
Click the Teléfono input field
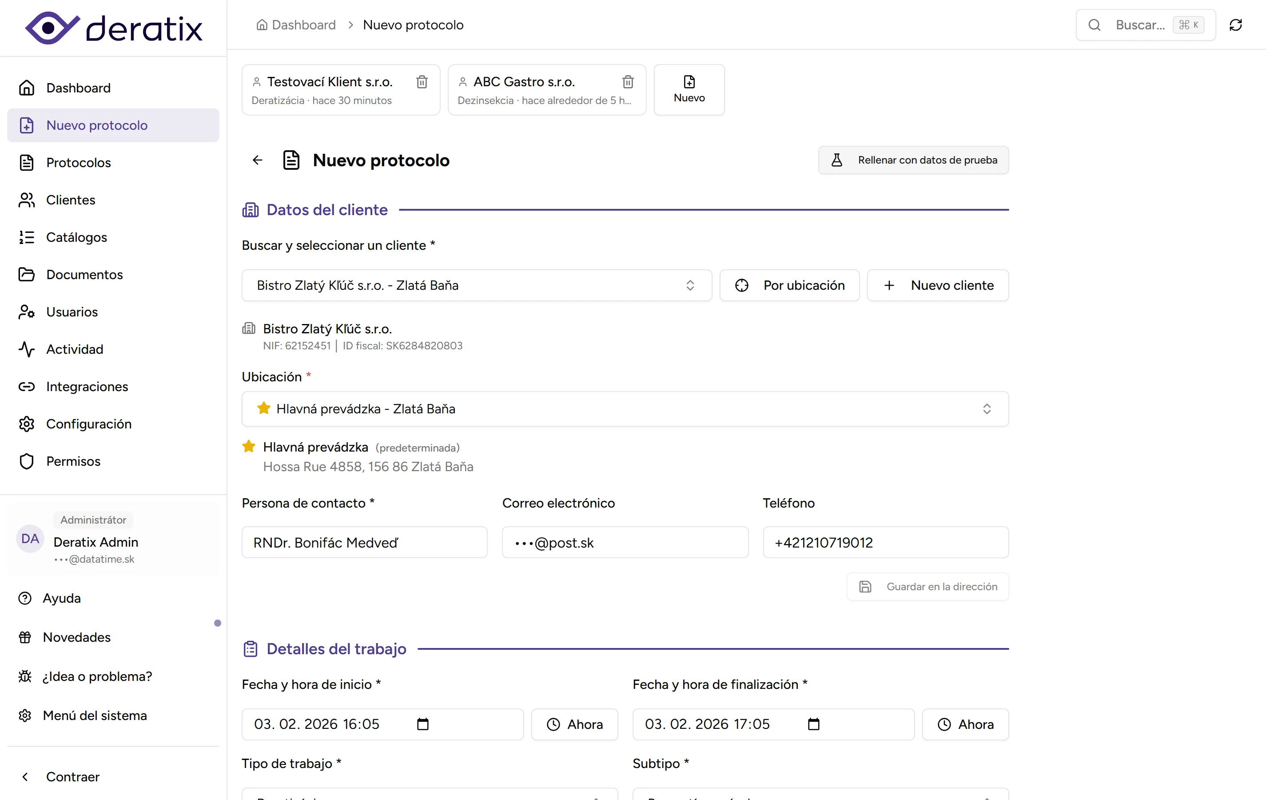point(885,542)
